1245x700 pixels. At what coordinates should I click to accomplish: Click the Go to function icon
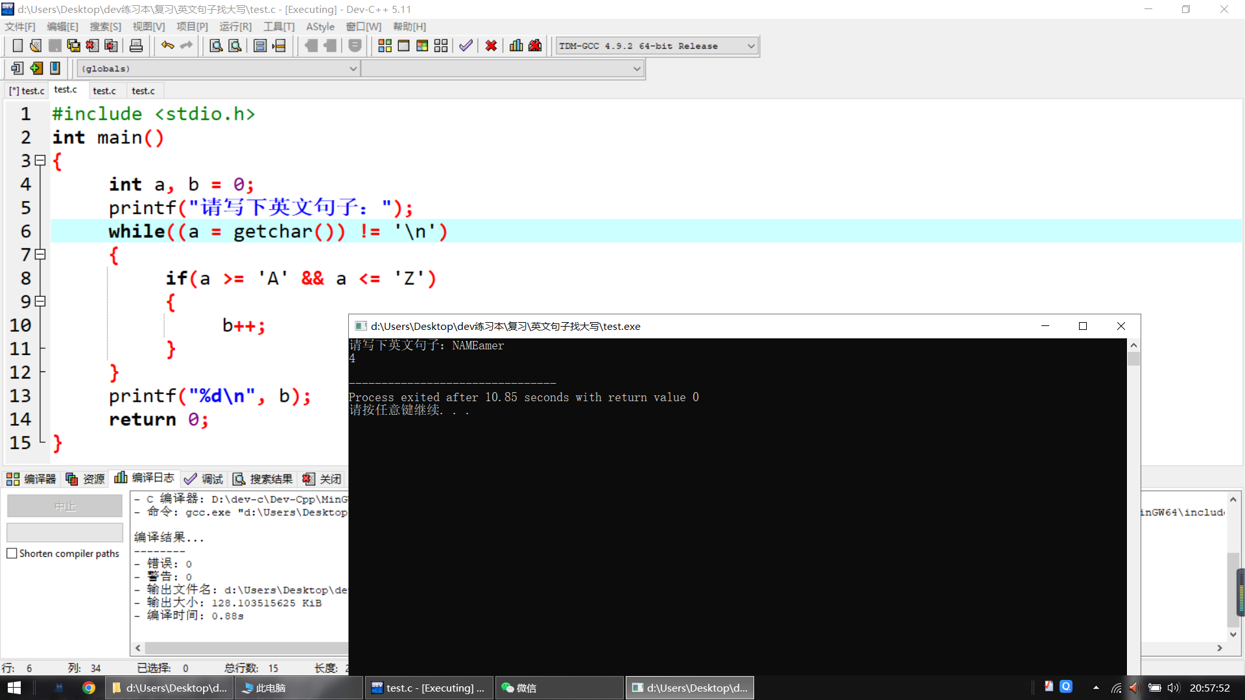260,45
